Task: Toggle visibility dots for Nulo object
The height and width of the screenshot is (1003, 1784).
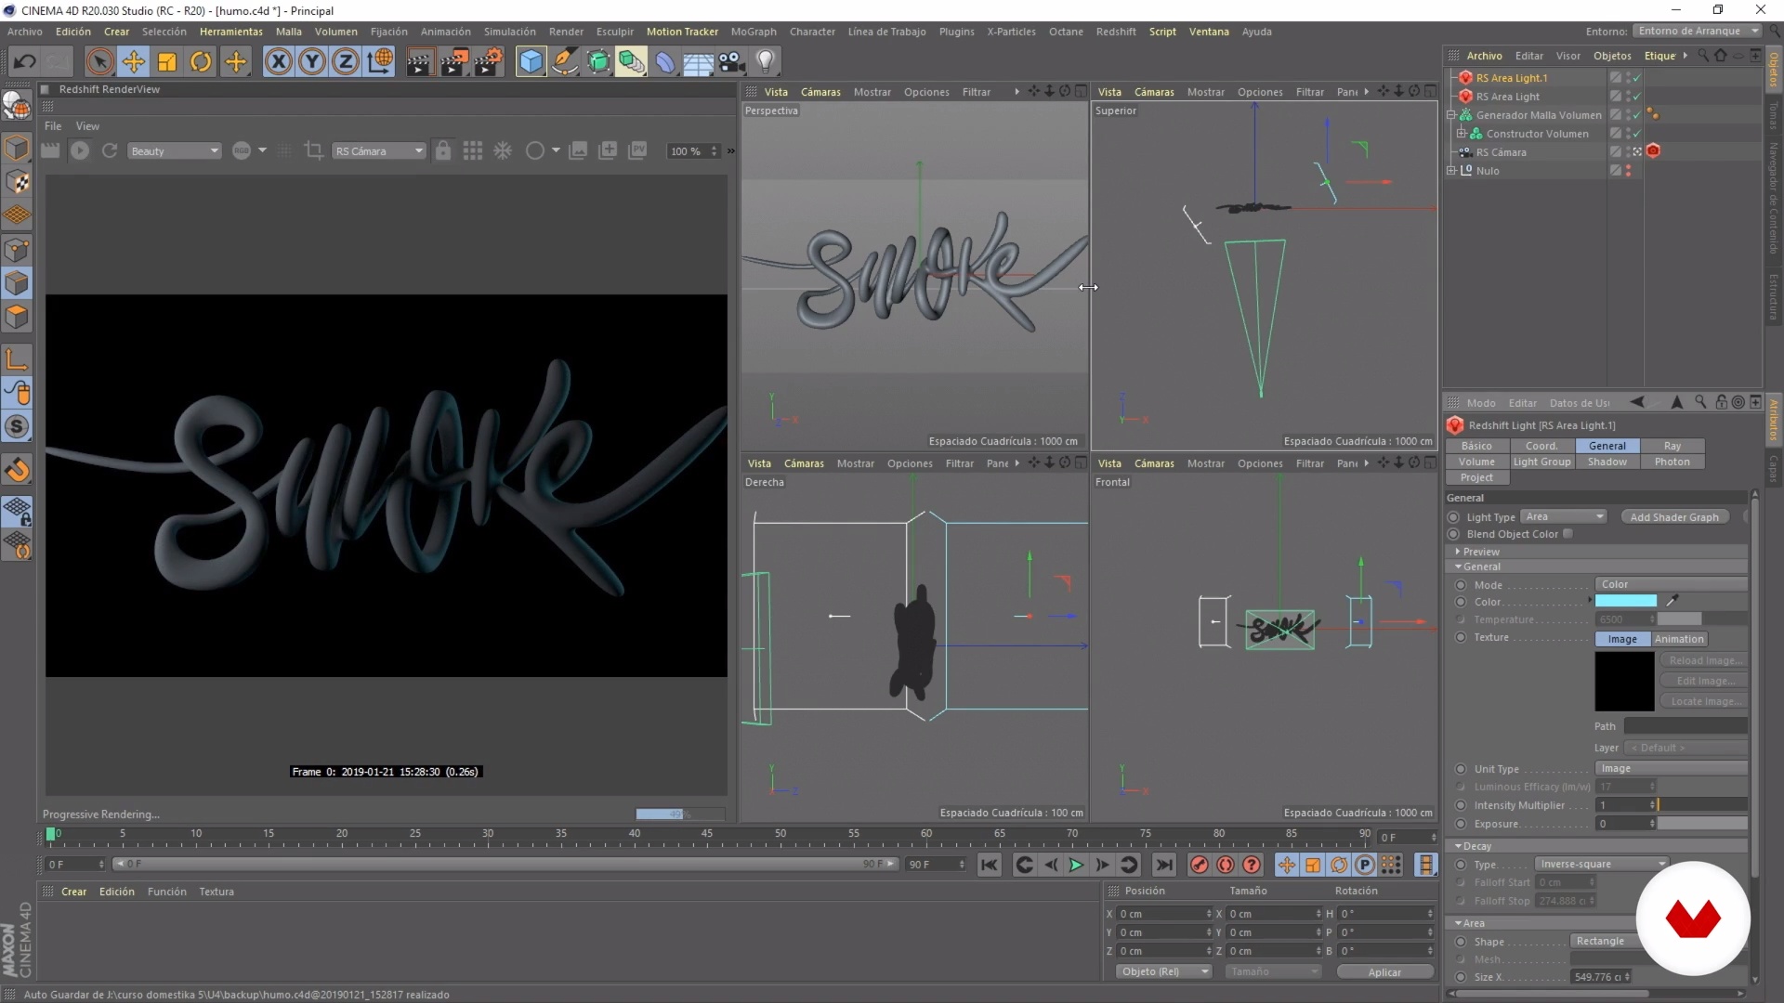Action: [1628, 171]
